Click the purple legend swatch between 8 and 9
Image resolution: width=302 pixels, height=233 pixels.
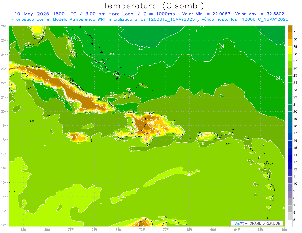290,194
